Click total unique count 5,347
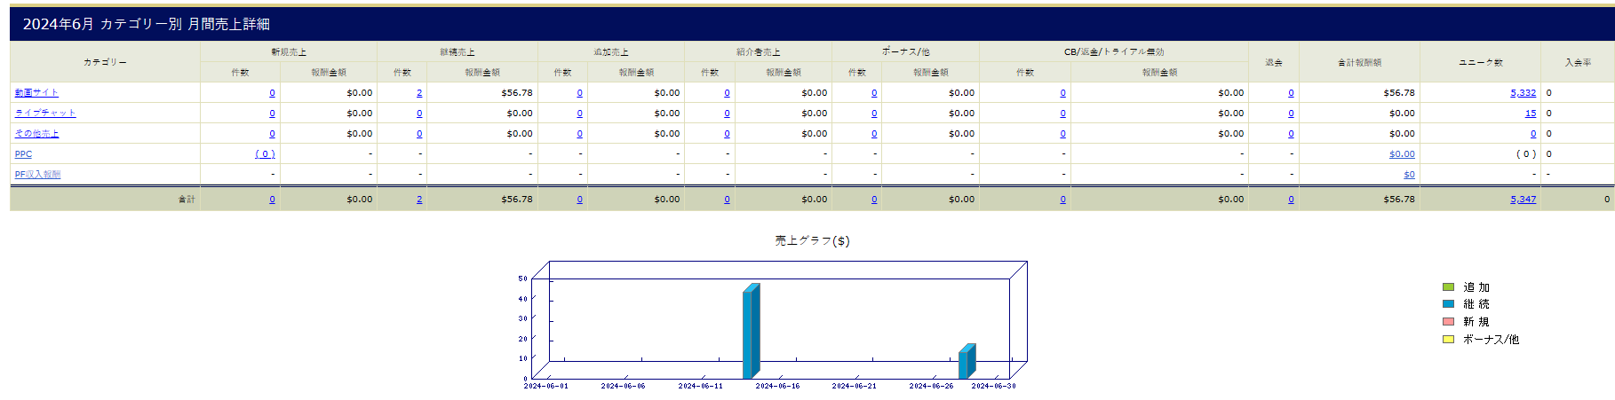Image resolution: width=1615 pixels, height=400 pixels. (x=1523, y=200)
